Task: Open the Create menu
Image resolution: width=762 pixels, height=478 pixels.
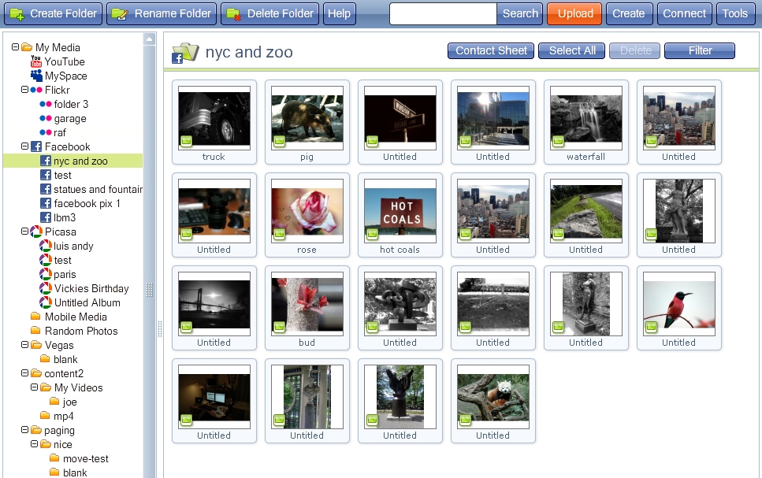Action: point(628,13)
